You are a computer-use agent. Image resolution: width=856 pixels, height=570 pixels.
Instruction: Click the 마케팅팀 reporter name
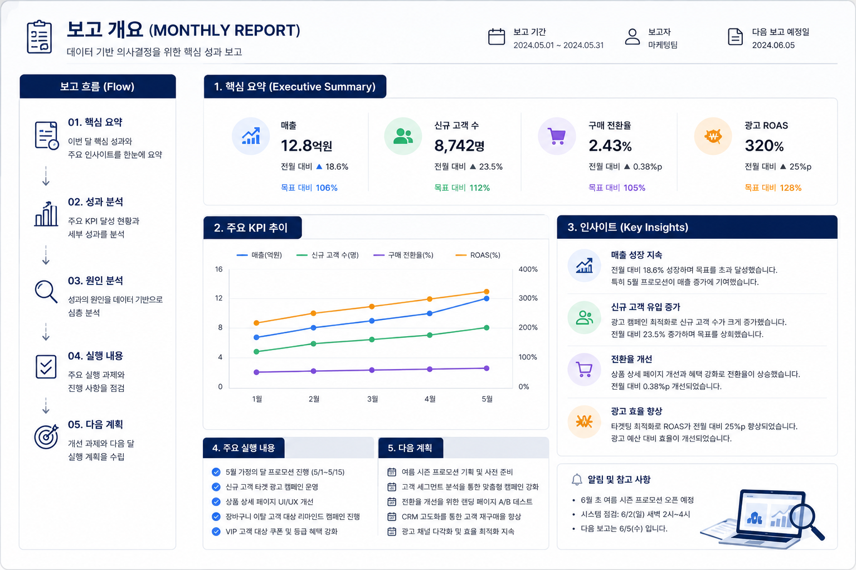coord(663,45)
